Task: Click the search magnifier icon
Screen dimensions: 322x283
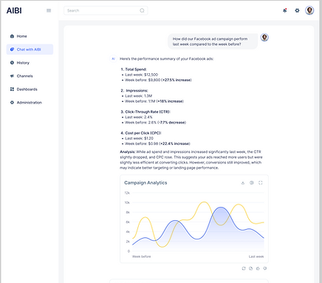Action: [x=142, y=10]
